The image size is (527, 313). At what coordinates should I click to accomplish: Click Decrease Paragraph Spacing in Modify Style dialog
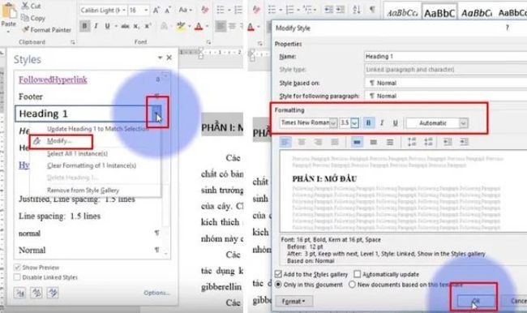click(x=429, y=142)
